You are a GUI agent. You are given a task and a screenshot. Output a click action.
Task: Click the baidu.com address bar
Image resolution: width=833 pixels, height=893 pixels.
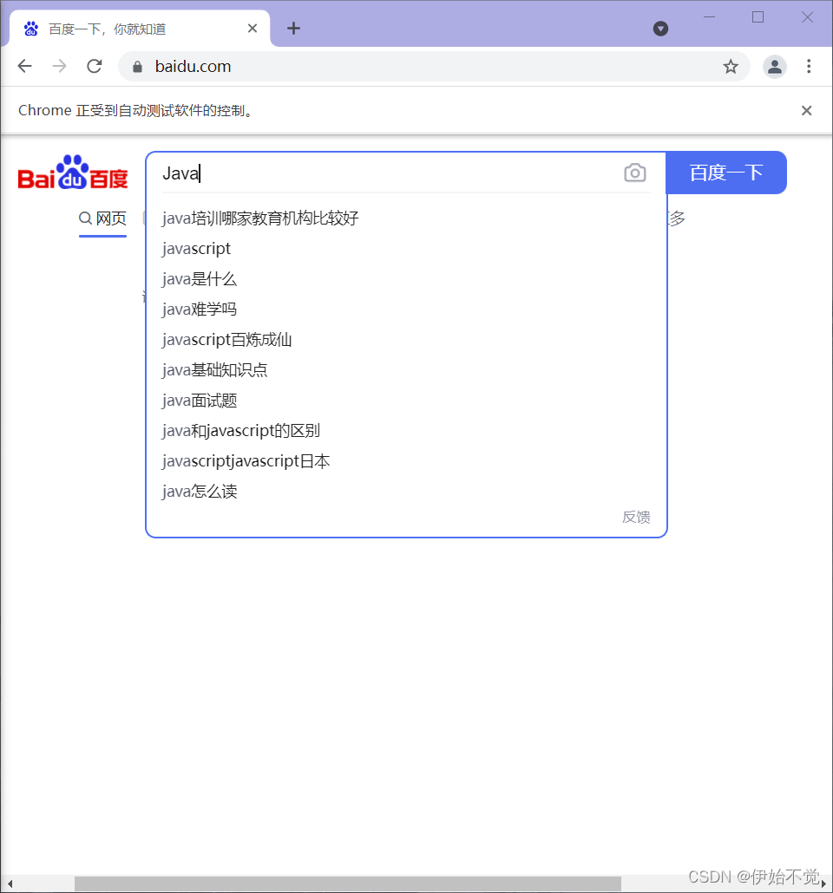click(433, 67)
